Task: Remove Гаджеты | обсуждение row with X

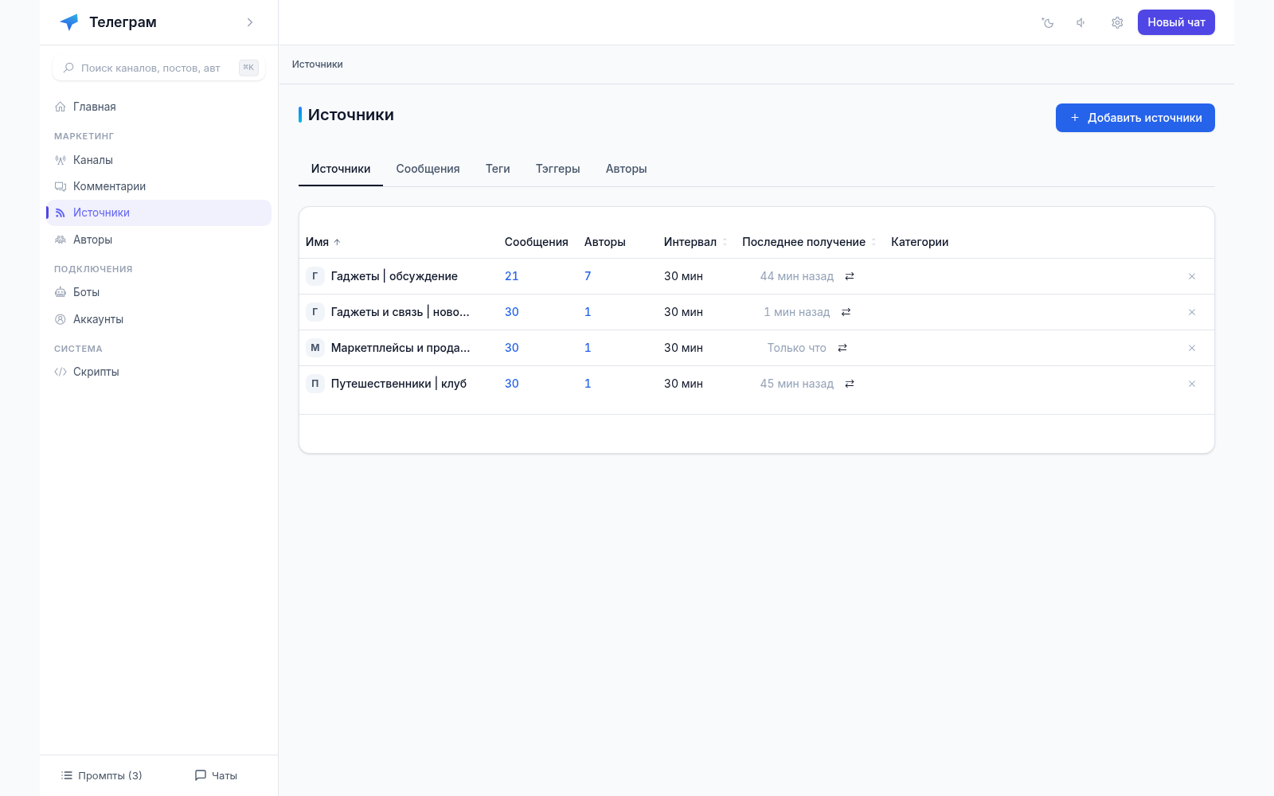Action: click(1192, 276)
